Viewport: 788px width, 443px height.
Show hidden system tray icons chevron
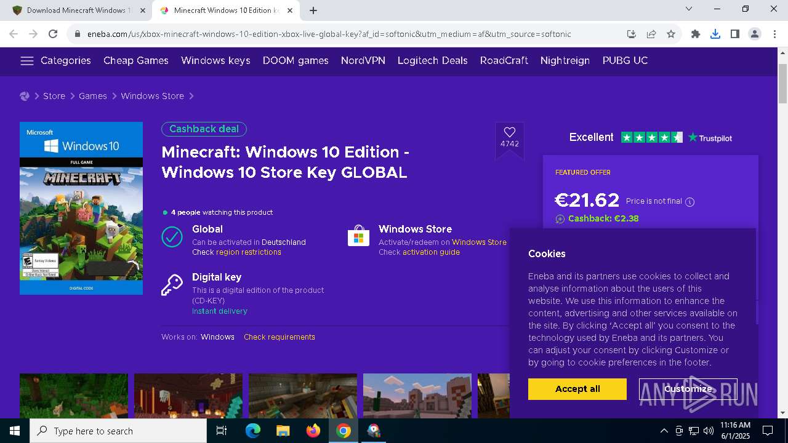(664, 431)
